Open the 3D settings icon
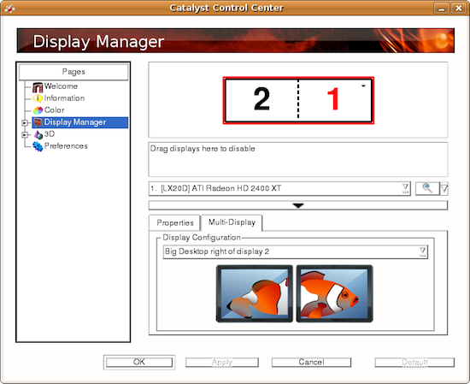470x384 pixels. pyautogui.click(x=38, y=135)
